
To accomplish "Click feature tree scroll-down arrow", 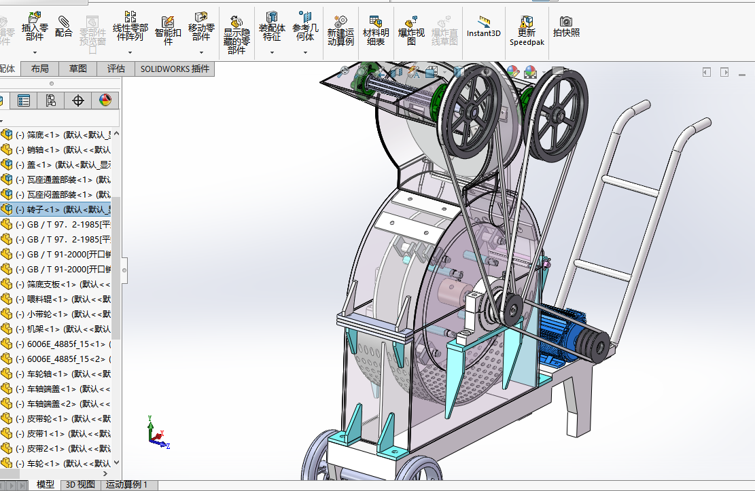I will (116, 462).
